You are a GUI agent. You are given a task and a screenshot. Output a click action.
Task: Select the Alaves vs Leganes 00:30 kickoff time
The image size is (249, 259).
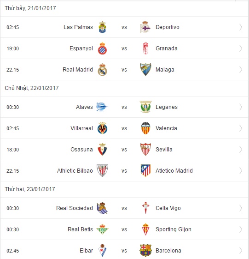[13, 107]
